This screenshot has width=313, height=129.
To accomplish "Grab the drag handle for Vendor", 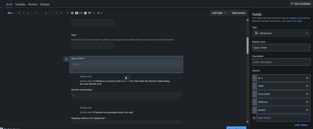I will click(254, 110).
